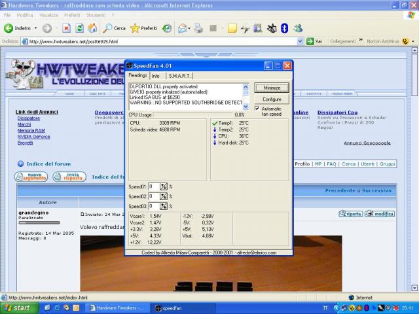
Task: Open the Preferiti menu
Action: click(x=72, y=15)
